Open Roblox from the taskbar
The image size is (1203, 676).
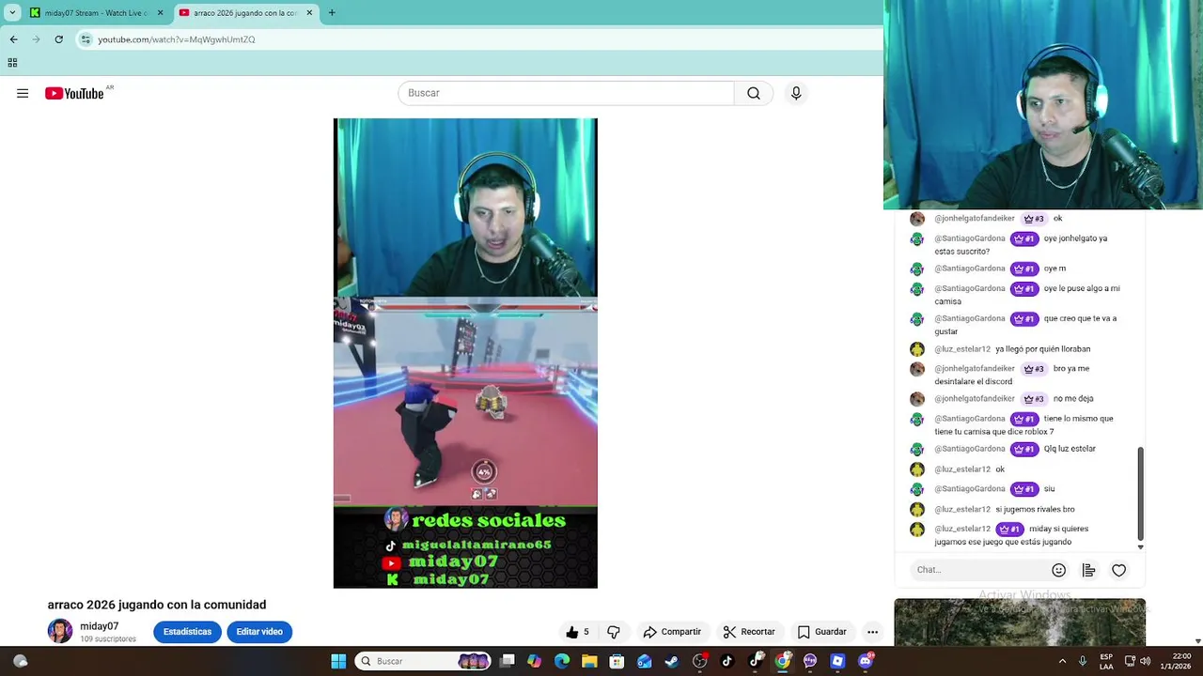pos(837,661)
